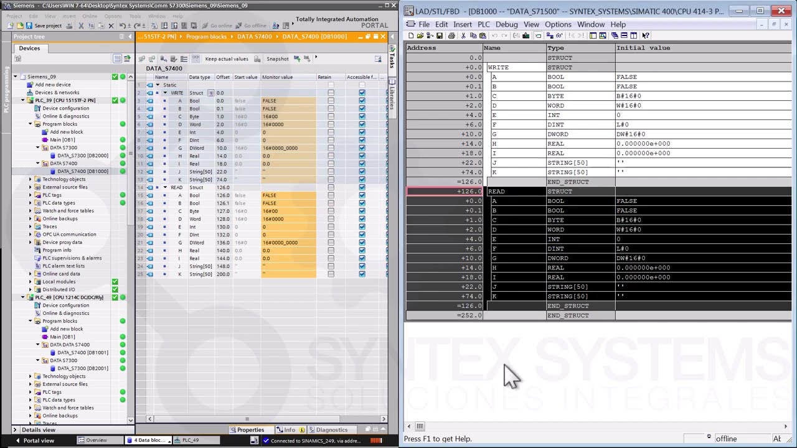Click the Delete X icon in TIA Portal toolbar

tap(111, 26)
